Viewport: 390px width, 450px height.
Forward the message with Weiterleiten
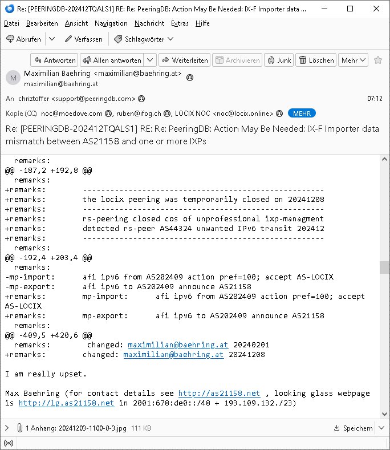[184, 60]
